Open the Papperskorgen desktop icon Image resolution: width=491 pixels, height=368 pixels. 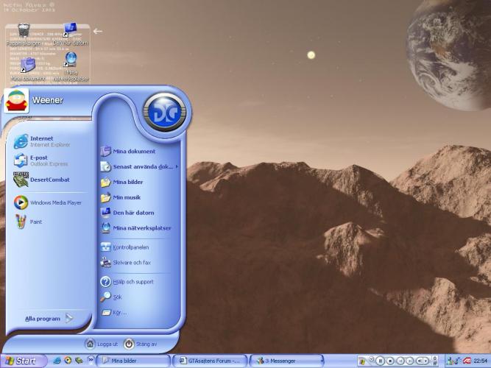point(24,33)
